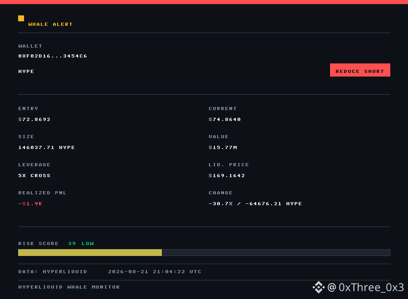Click the VALUE field label
The image size is (408, 299).
click(219, 136)
